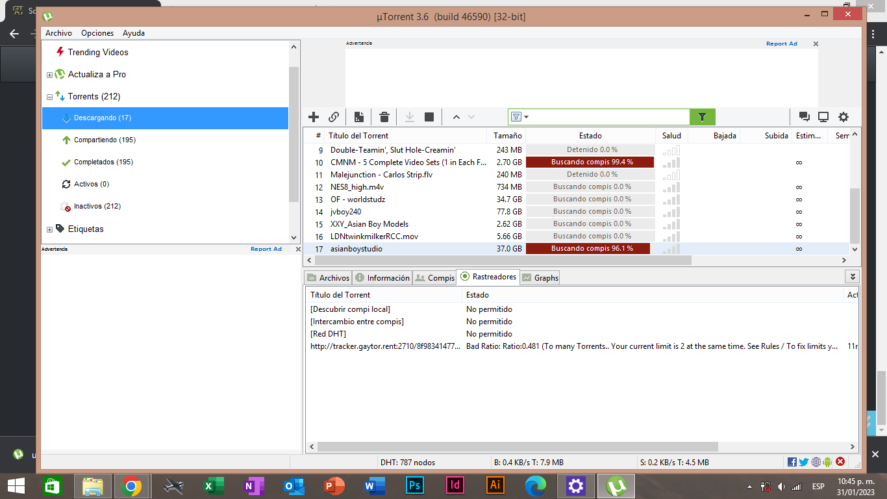Click the chat bubble icon in toolbar
This screenshot has width=887, height=499.
[804, 117]
